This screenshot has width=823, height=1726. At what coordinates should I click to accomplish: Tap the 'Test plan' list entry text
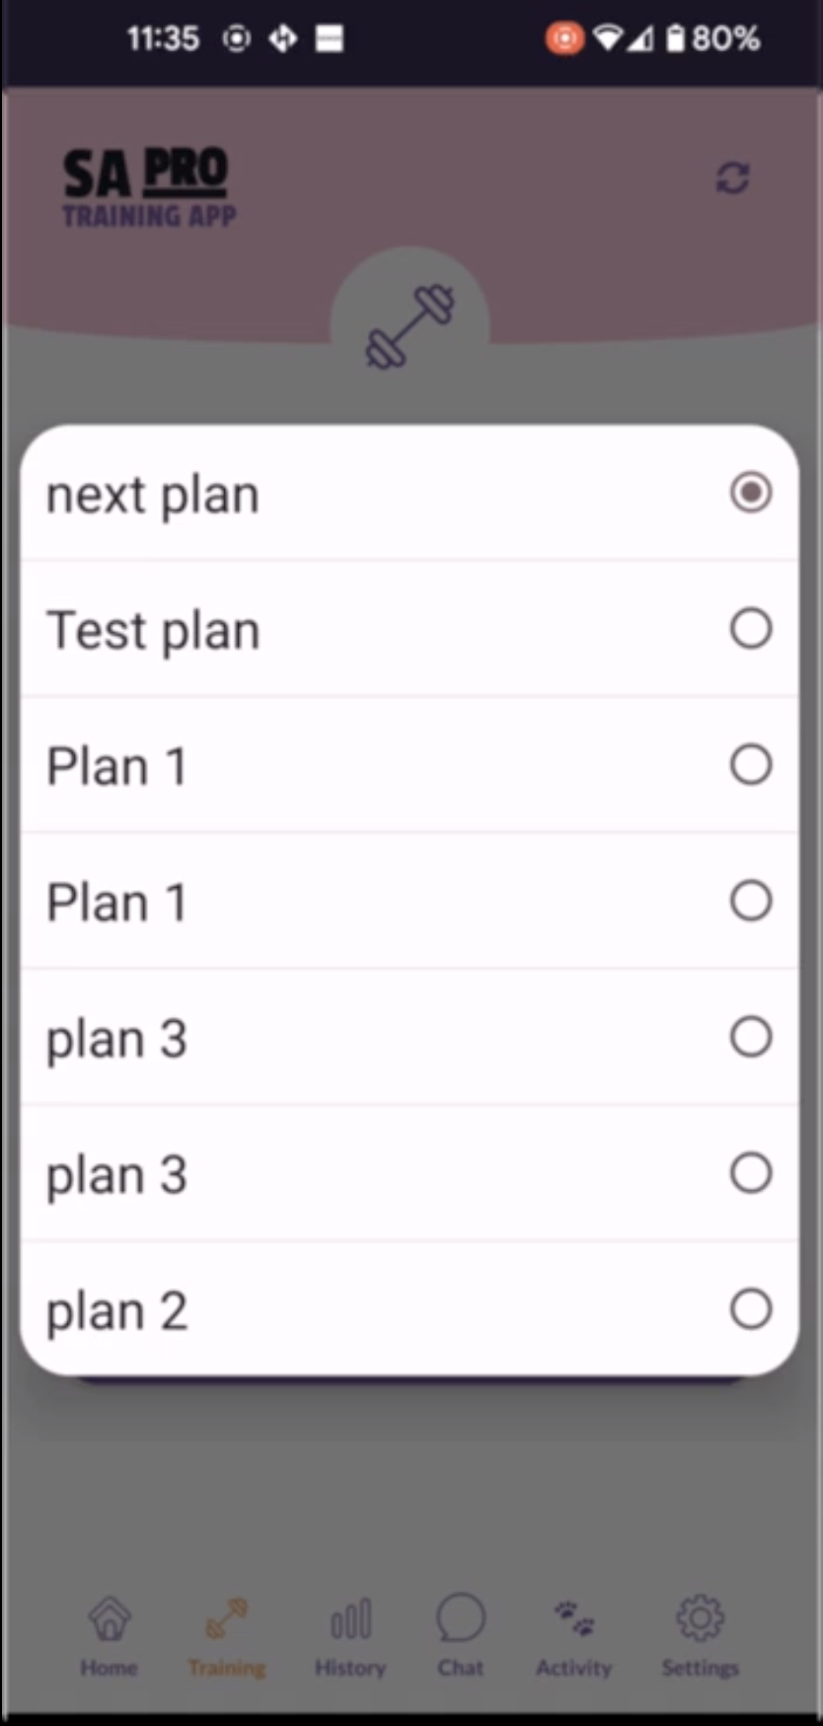point(153,630)
